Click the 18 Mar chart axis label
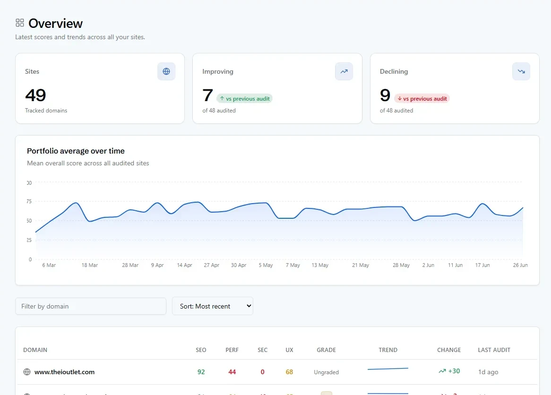Image resolution: width=551 pixels, height=395 pixels. pyautogui.click(x=90, y=265)
